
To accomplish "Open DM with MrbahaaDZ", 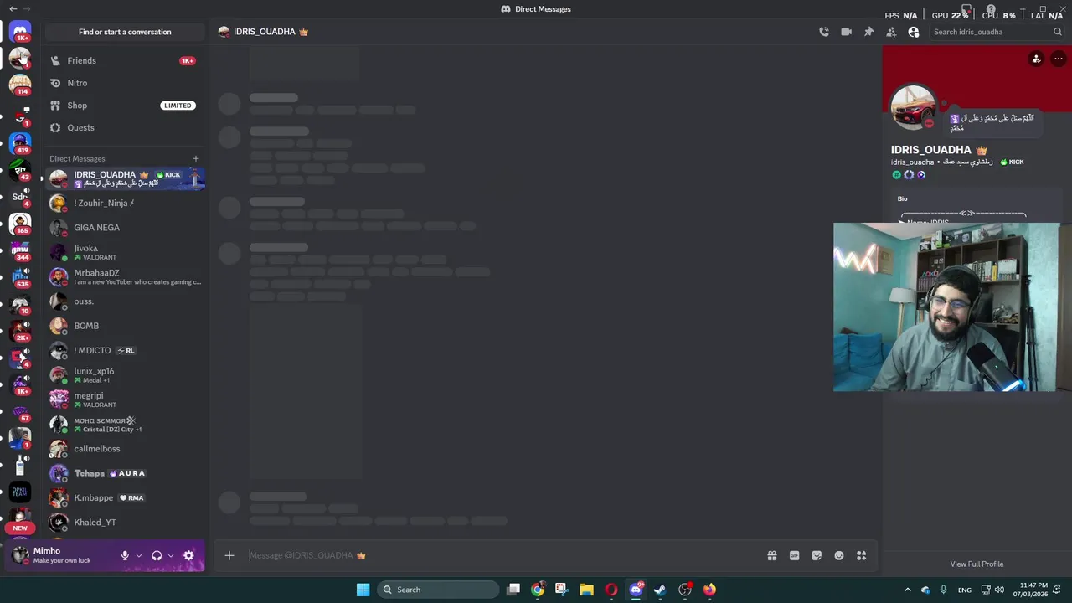I will pos(124,276).
